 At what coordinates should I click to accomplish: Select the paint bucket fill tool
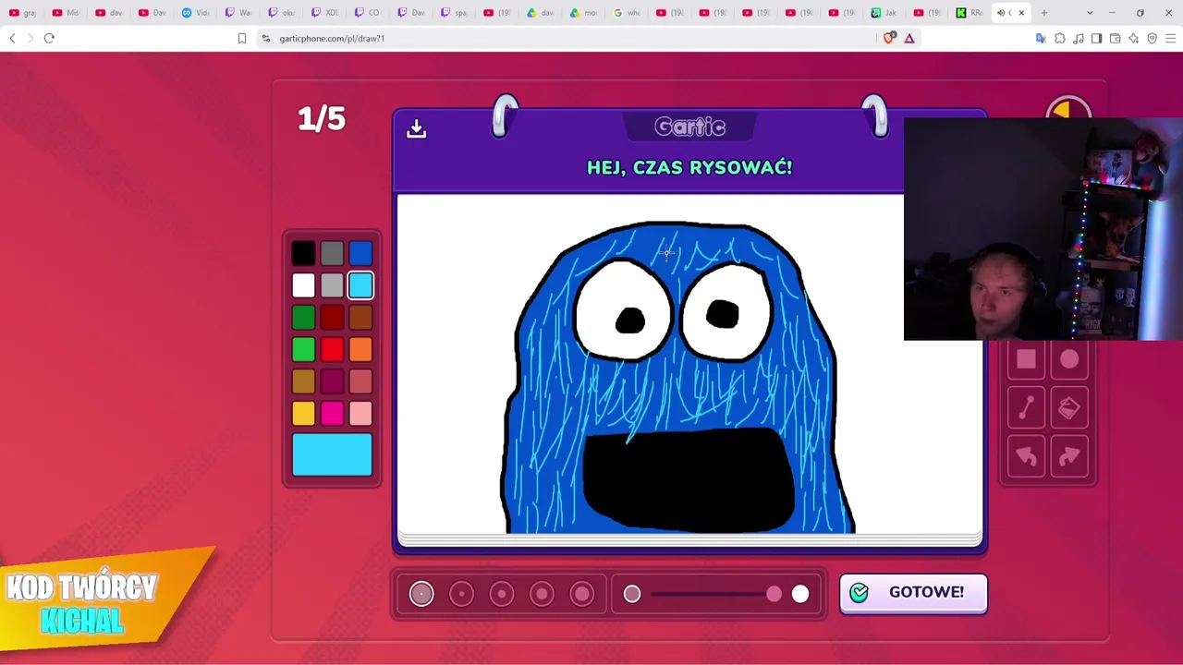pyautogui.click(x=1069, y=408)
